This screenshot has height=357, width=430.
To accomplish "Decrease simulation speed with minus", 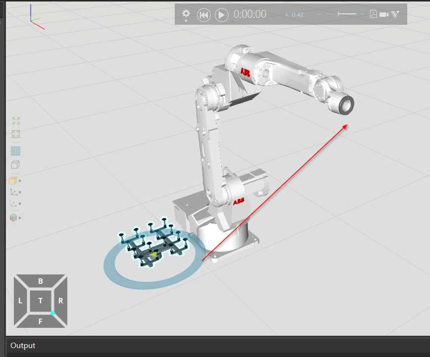I will click(x=319, y=14).
